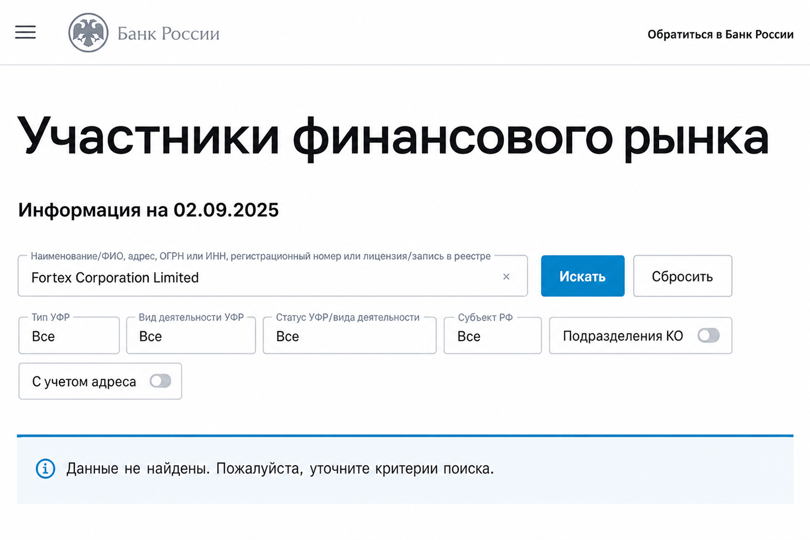
Task: Expand the Вид деятельности УФР dropdown
Action: [x=191, y=335]
